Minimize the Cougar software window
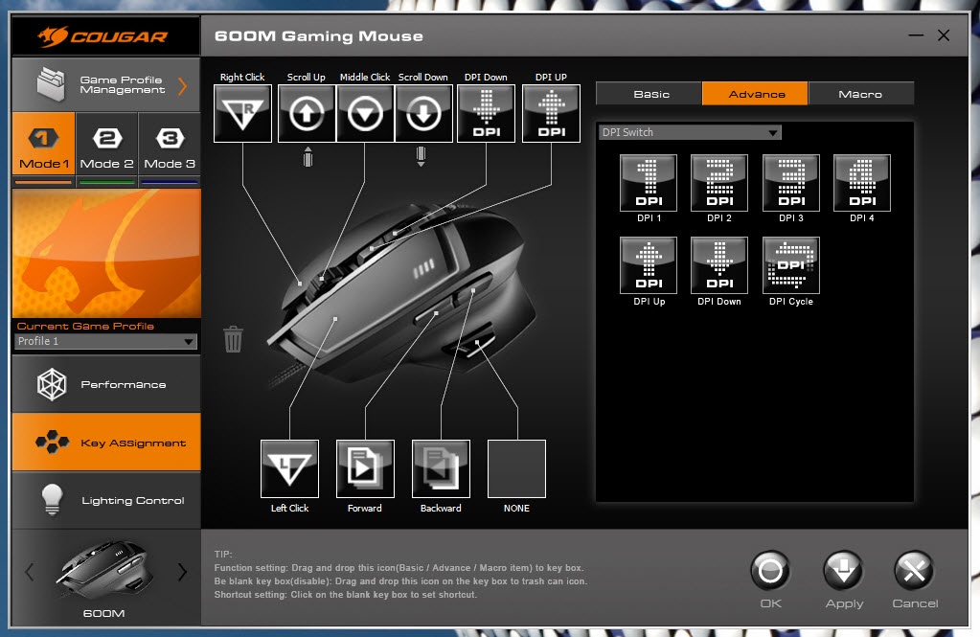Viewport: 980px width, 637px height. click(x=916, y=35)
